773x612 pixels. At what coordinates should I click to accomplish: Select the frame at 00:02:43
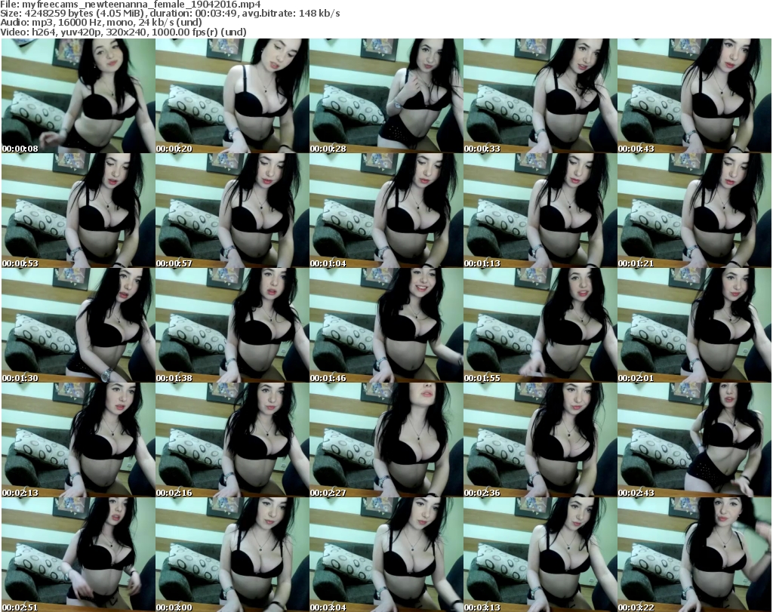pos(694,440)
